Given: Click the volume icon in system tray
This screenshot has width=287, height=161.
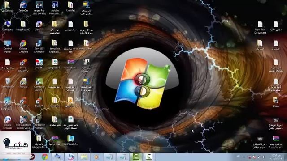Looking at the screenshot, I should point(264,157).
